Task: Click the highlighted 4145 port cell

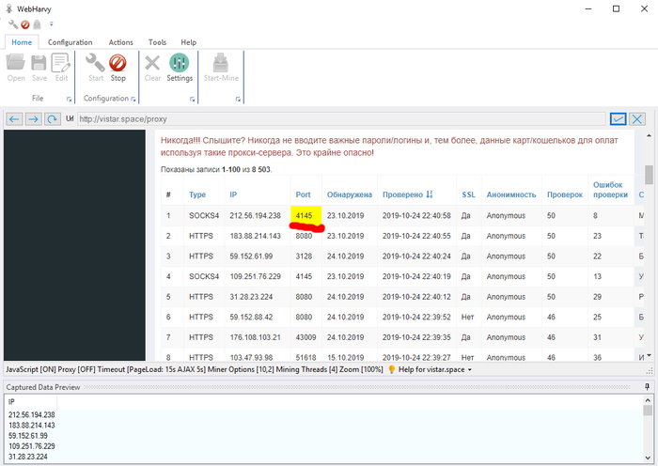Action: point(305,215)
